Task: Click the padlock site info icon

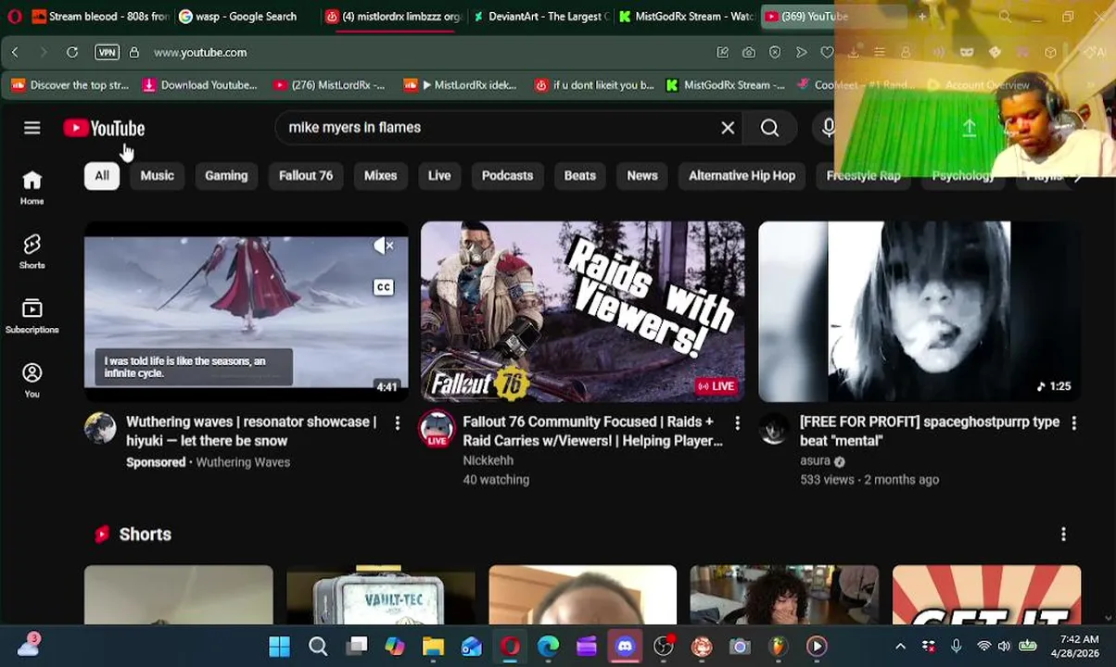Action: point(134,53)
